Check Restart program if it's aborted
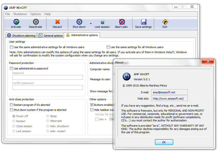Screen dimensions: 219x152 pyautogui.click(x=12, y=105)
